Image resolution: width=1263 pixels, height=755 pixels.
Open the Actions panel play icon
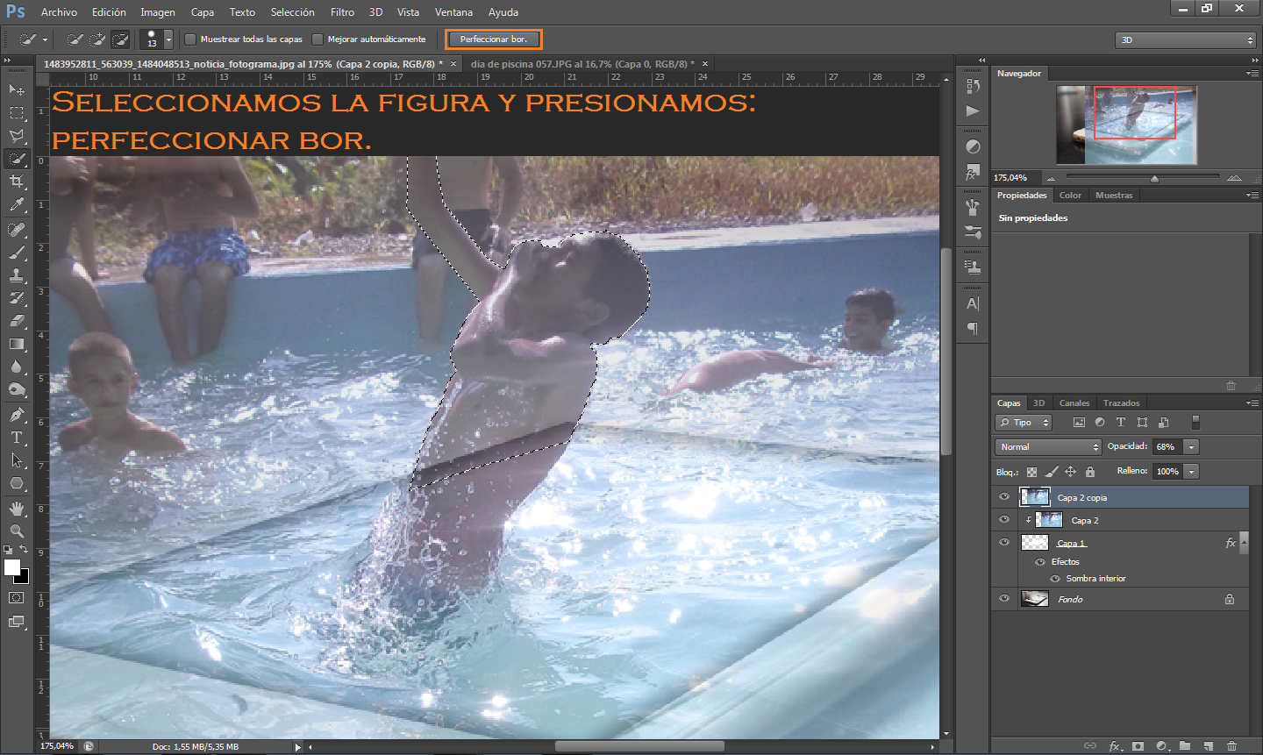(x=973, y=110)
